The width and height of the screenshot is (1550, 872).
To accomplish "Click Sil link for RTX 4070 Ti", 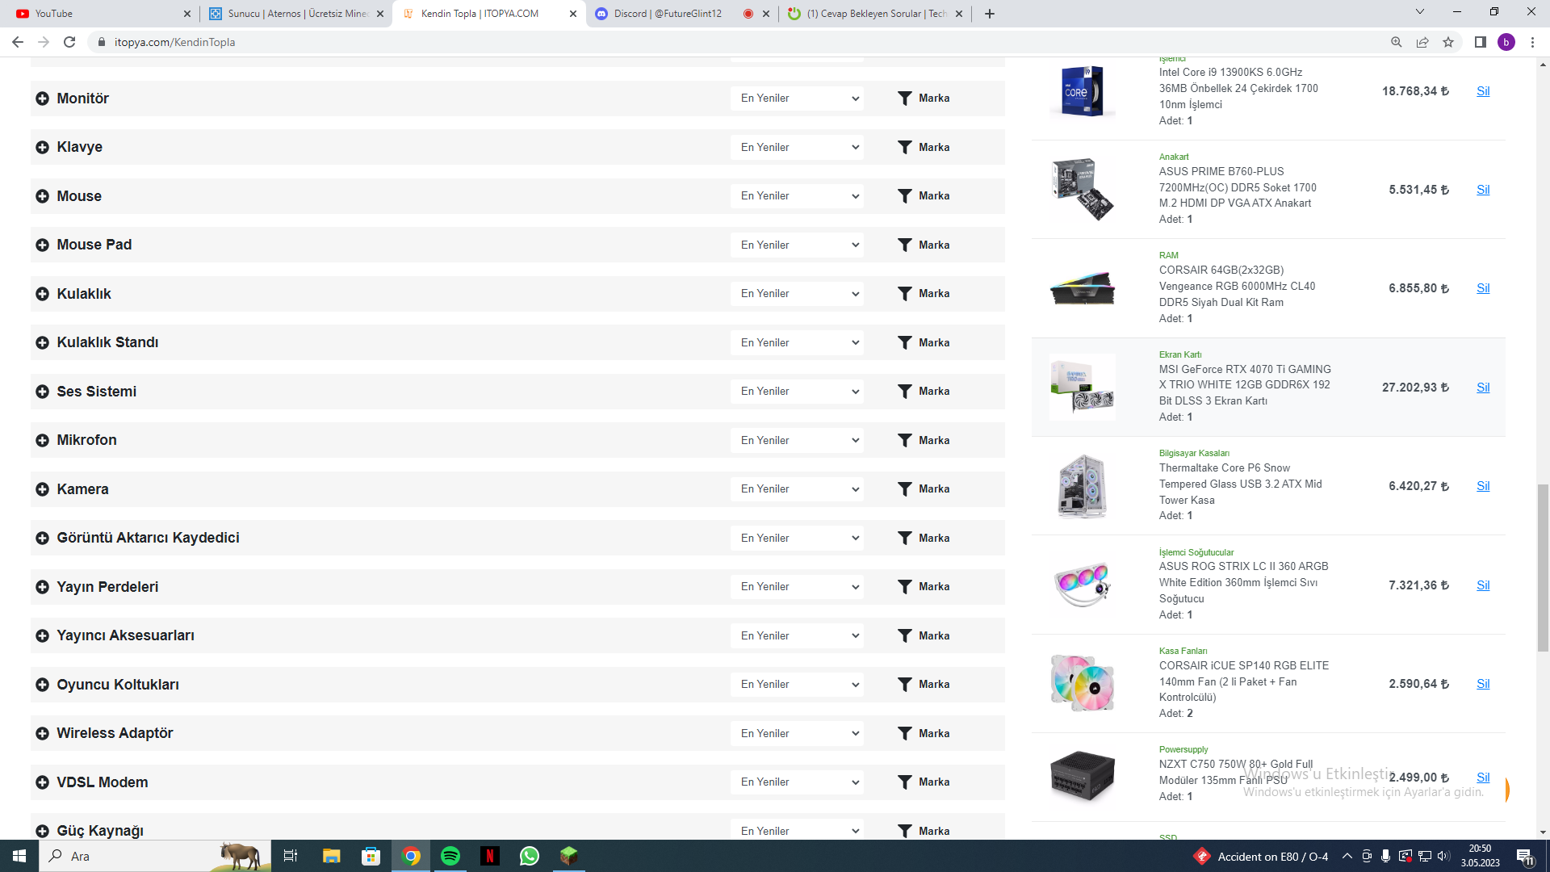I will [x=1483, y=388].
